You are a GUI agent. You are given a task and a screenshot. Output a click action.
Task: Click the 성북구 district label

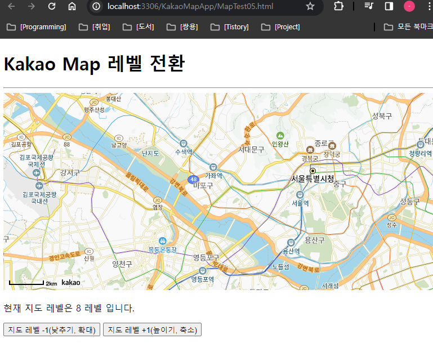[x=382, y=116]
